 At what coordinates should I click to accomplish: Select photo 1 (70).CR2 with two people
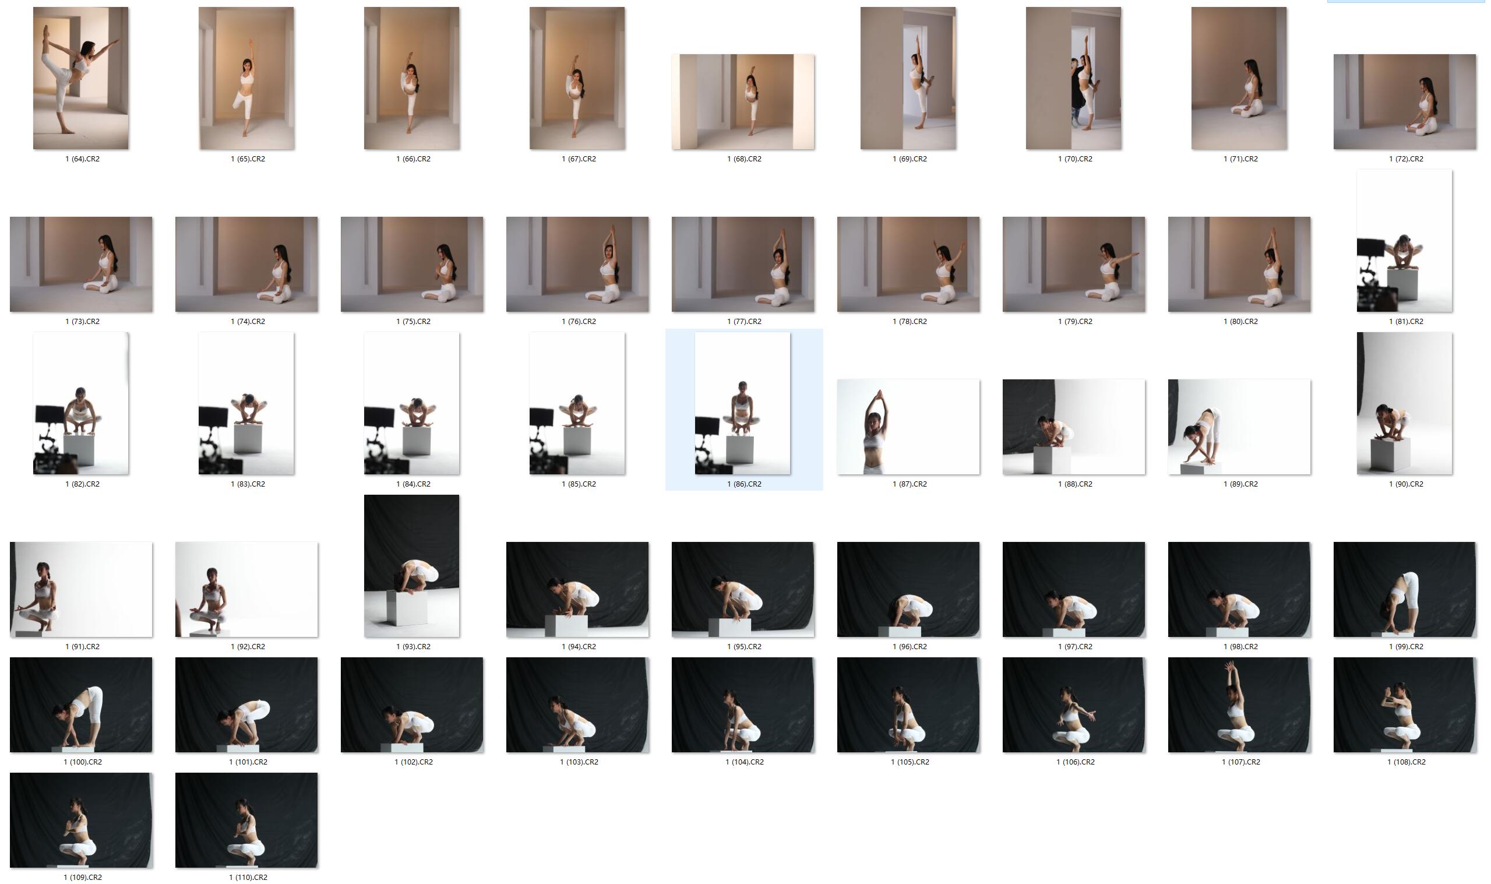[1073, 78]
